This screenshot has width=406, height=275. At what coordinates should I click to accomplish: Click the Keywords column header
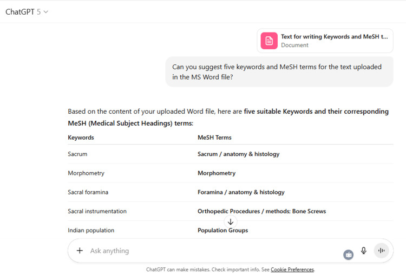coord(81,137)
